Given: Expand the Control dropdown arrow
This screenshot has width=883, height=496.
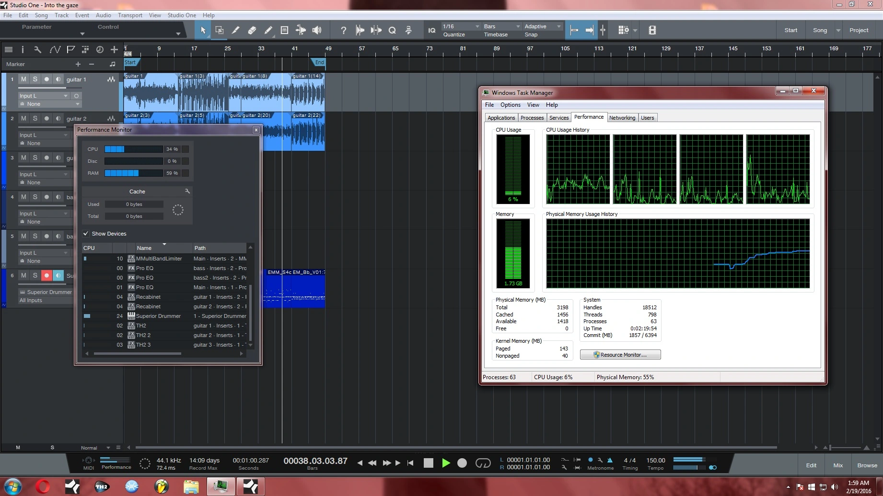Looking at the screenshot, I should (x=178, y=34).
